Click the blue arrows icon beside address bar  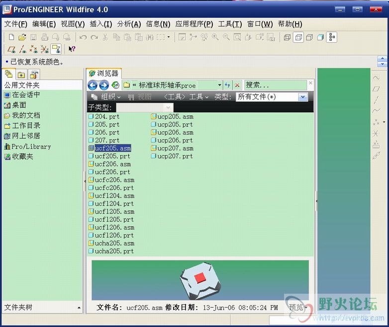[x=227, y=85]
